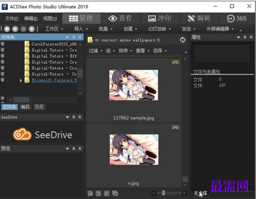The height and width of the screenshot is (199, 256).
Task: Click the JPG badge on n.jpg thumbnail
Action: [x=175, y=127]
